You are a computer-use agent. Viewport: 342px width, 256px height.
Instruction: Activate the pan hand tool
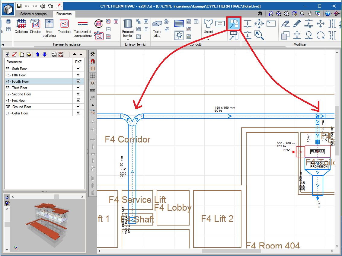tap(310, 14)
